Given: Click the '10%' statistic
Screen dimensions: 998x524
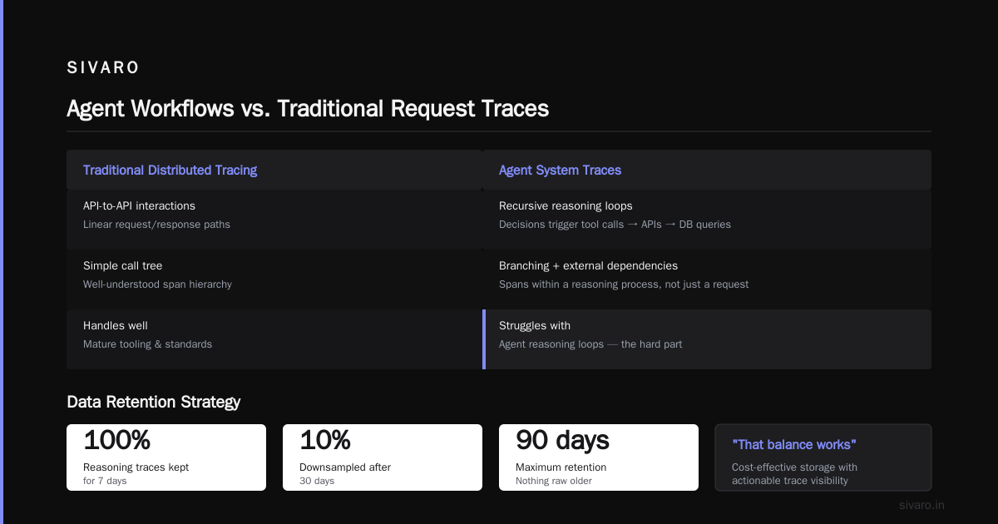Looking at the screenshot, I should click(x=324, y=440).
